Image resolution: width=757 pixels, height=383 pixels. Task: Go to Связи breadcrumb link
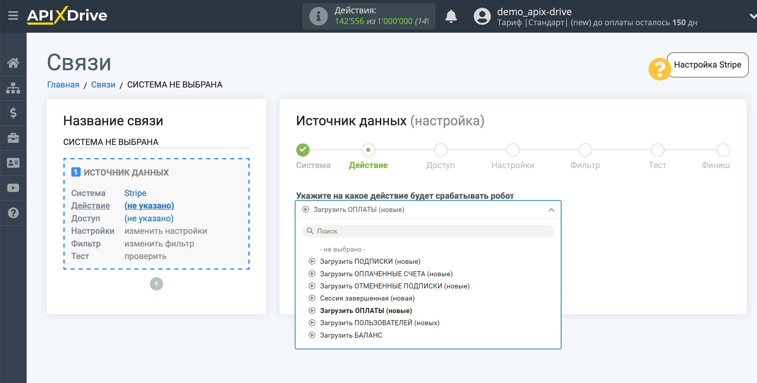(x=103, y=85)
